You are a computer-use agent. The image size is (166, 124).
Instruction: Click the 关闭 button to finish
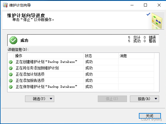(150, 116)
